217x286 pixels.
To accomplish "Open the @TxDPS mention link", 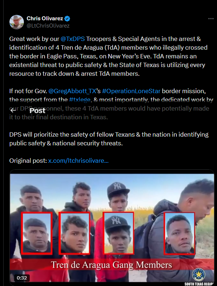I will 72,39.
